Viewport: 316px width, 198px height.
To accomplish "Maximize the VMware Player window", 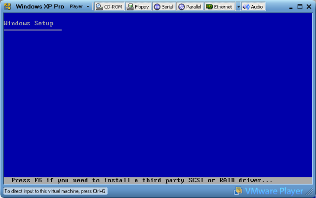I will coord(300,6).
